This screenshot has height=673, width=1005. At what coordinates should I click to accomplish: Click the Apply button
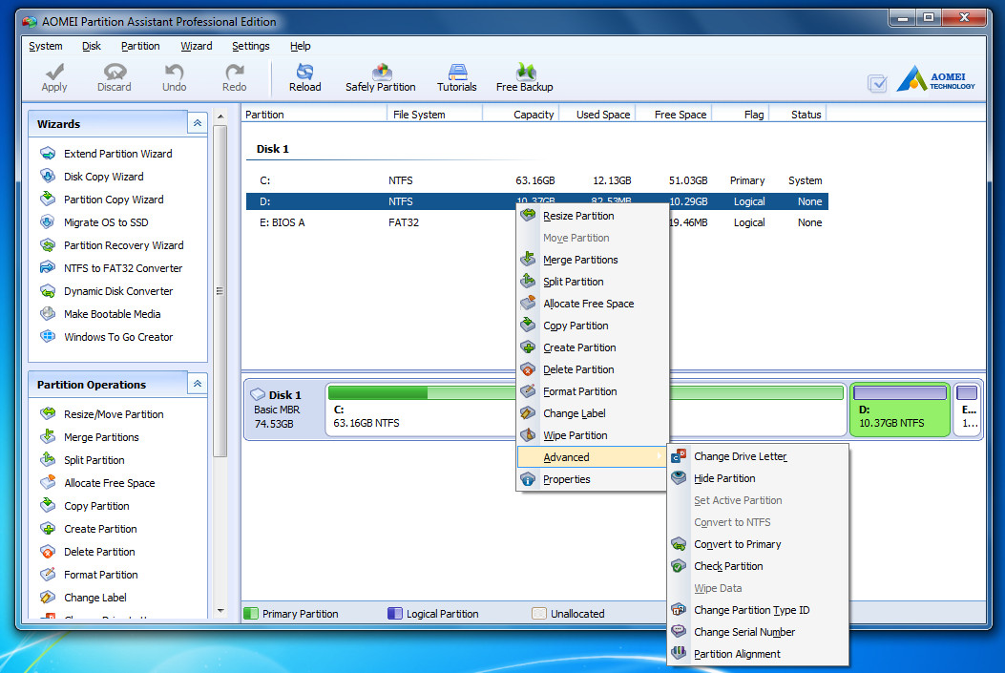point(54,76)
